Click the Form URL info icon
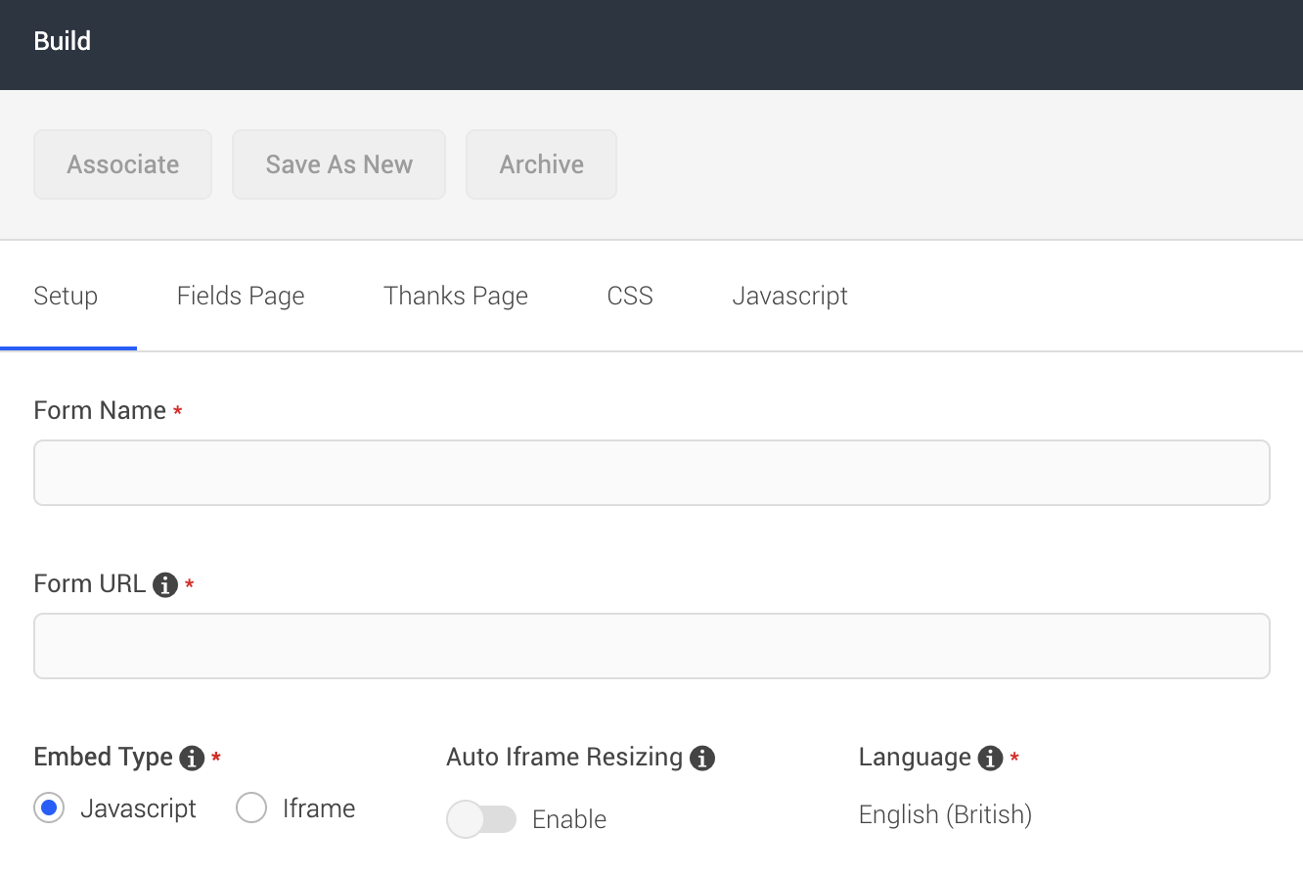Image resolution: width=1303 pixels, height=877 pixels. tap(165, 585)
